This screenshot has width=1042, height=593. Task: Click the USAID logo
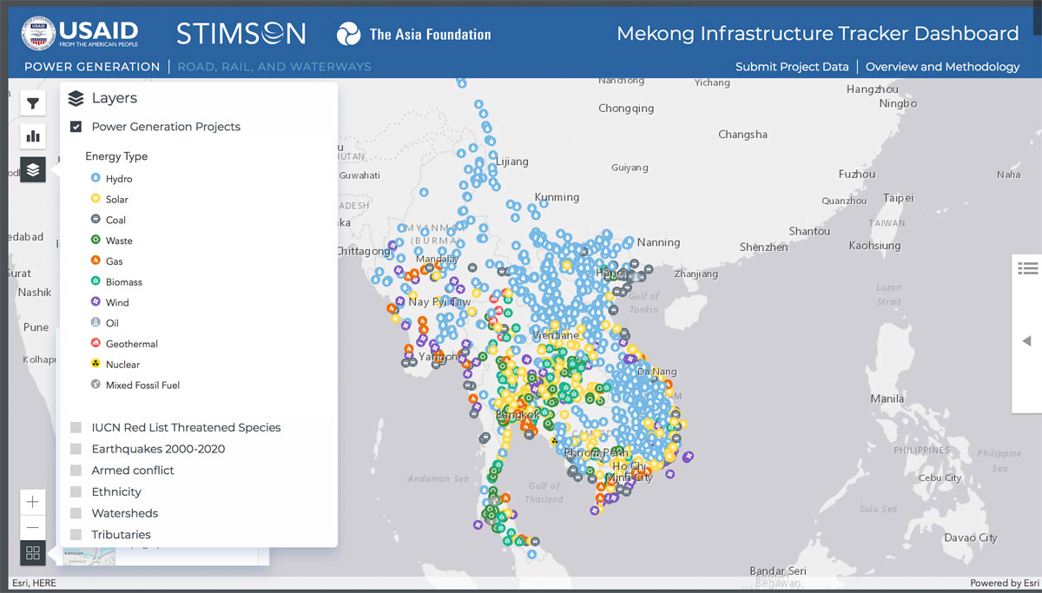79,33
